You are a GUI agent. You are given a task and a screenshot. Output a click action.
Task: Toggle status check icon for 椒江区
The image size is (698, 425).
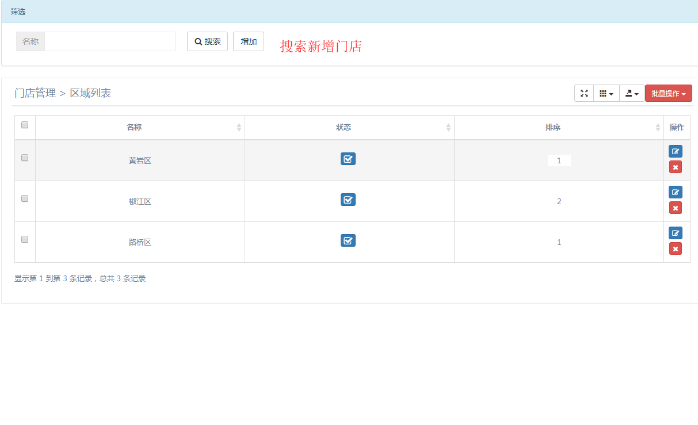coord(348,200)
